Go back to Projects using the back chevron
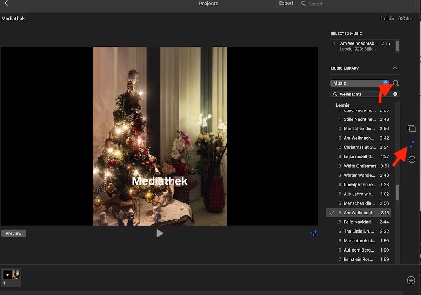 (6, 3)
